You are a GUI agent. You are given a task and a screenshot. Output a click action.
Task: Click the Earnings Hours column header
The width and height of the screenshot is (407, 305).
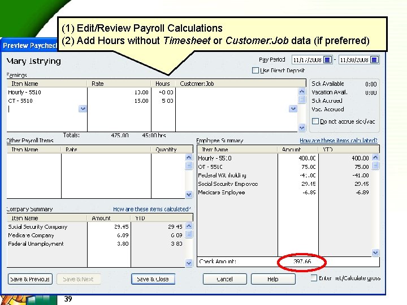point(163,84)
